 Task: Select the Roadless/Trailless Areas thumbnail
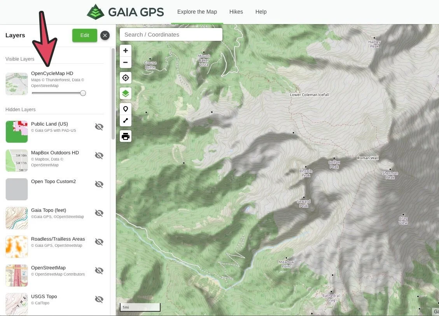point(17,247)
